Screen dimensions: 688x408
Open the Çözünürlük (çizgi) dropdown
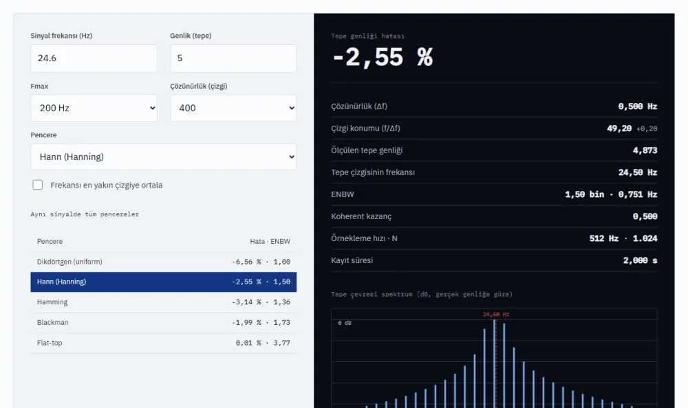(233, 108)
